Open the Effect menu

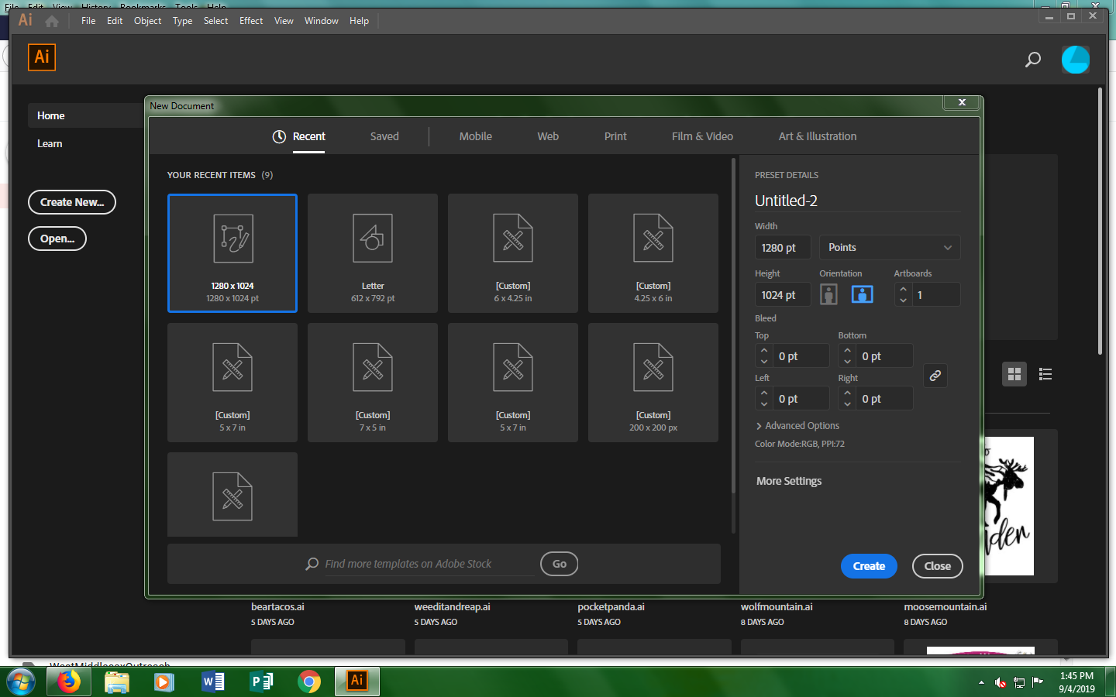[x=251, y=21]
